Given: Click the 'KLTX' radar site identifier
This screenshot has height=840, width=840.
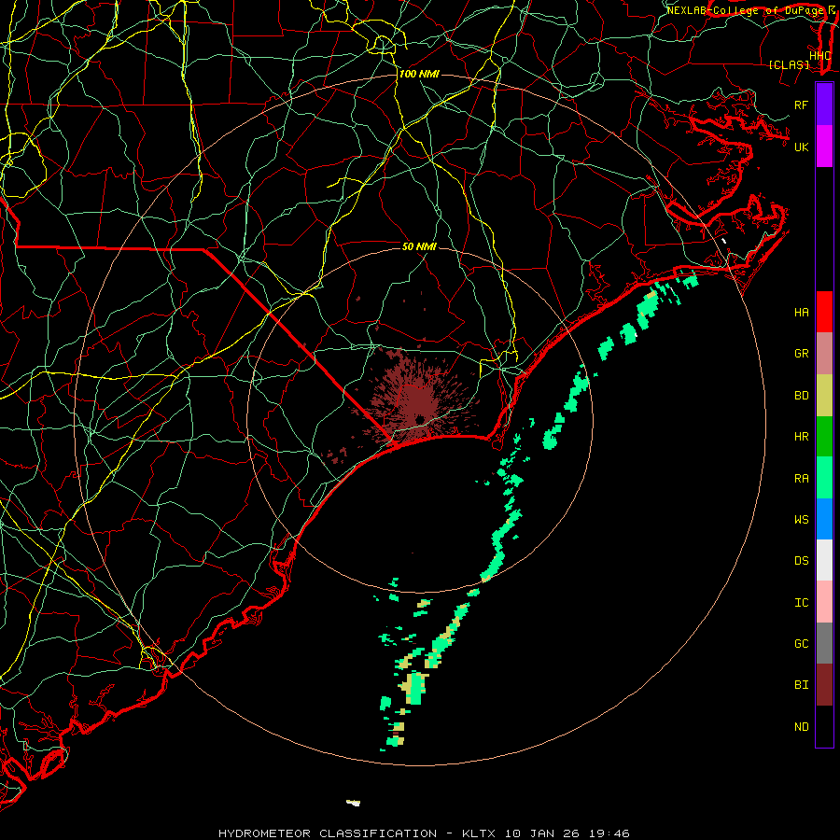Looking at the screenshot, I should coord(479,833).
